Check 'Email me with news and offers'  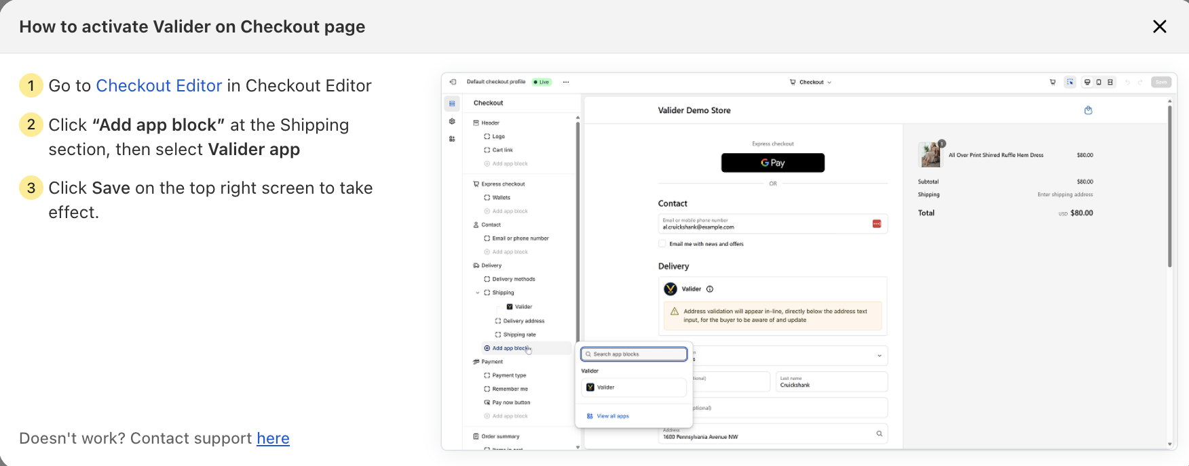662,244
